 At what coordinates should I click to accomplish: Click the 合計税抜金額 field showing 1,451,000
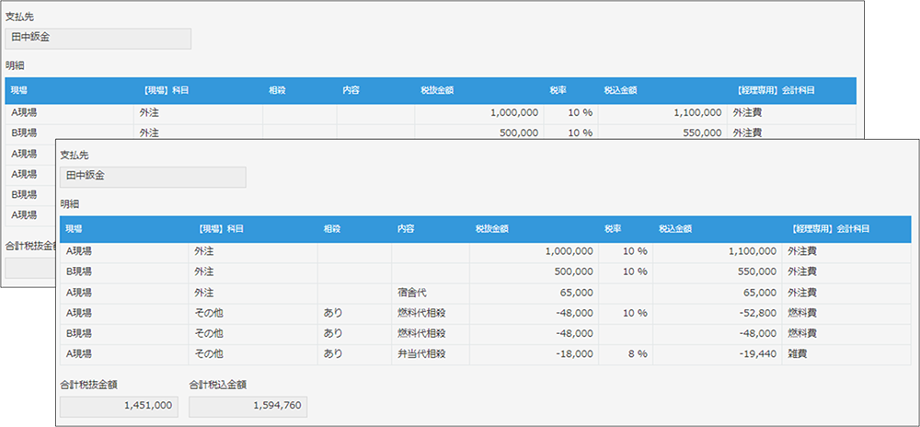119,407
